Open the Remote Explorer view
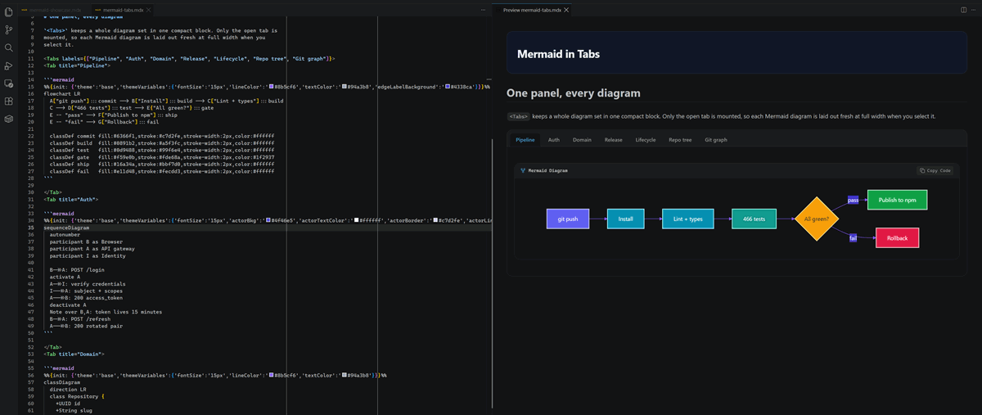The width and height of the screenshot is (982, 415). (9, 83)
